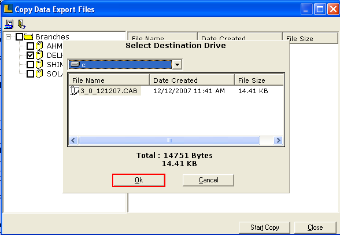Check the AHM branch checkbox

pos(30,46)
